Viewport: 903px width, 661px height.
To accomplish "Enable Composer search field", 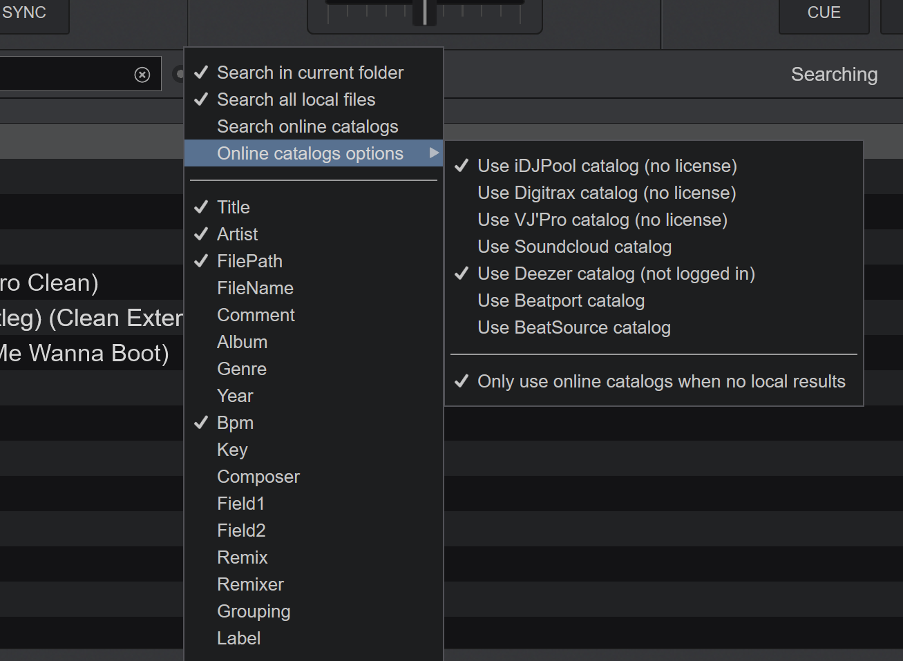I will click(x=314, y=477).
